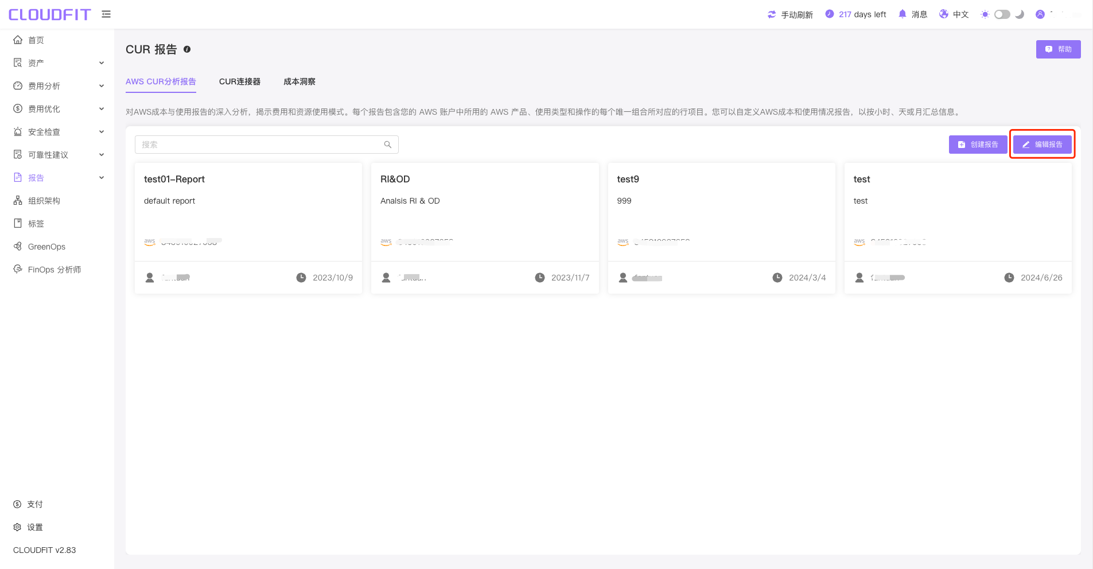Expand the 安全检查 menu chevron

(102, 132)
